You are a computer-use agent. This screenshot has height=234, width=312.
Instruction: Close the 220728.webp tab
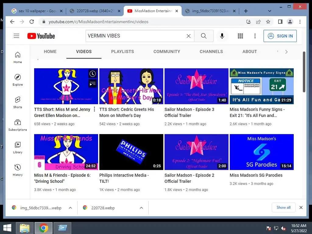[x=119, y=11]
